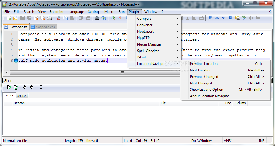Screen dimensions: 275x146
Task: Expand the Spell-Checker submenu
Action: pyautogui.click(x=154, y=51)
